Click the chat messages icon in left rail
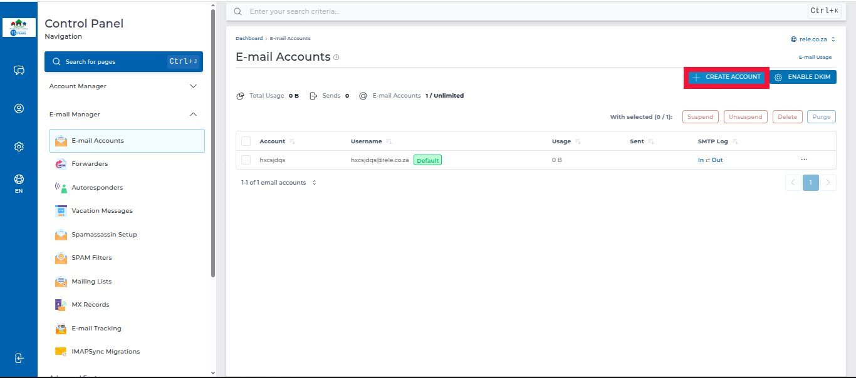Viewport: 856px width, 378px height. 19,70
